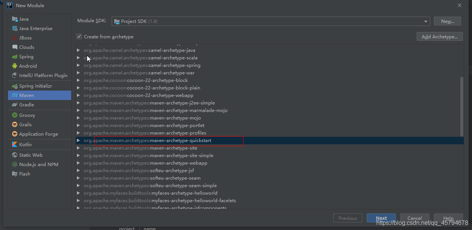Select the Grails icon in sidebar
Screen dimensions: 472x230
15,125
